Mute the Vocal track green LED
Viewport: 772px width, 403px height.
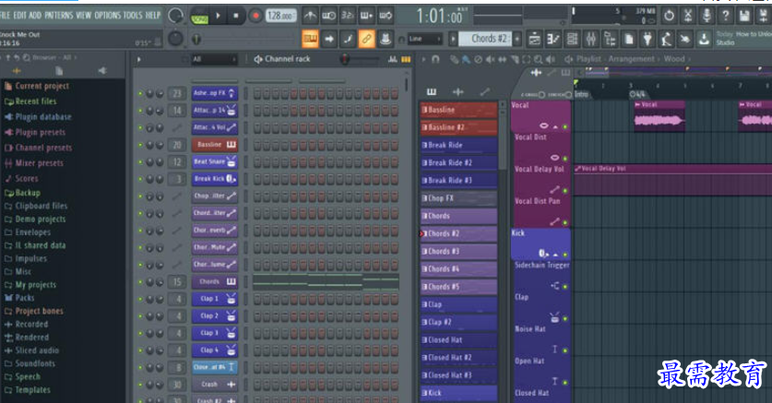point(565,126)
